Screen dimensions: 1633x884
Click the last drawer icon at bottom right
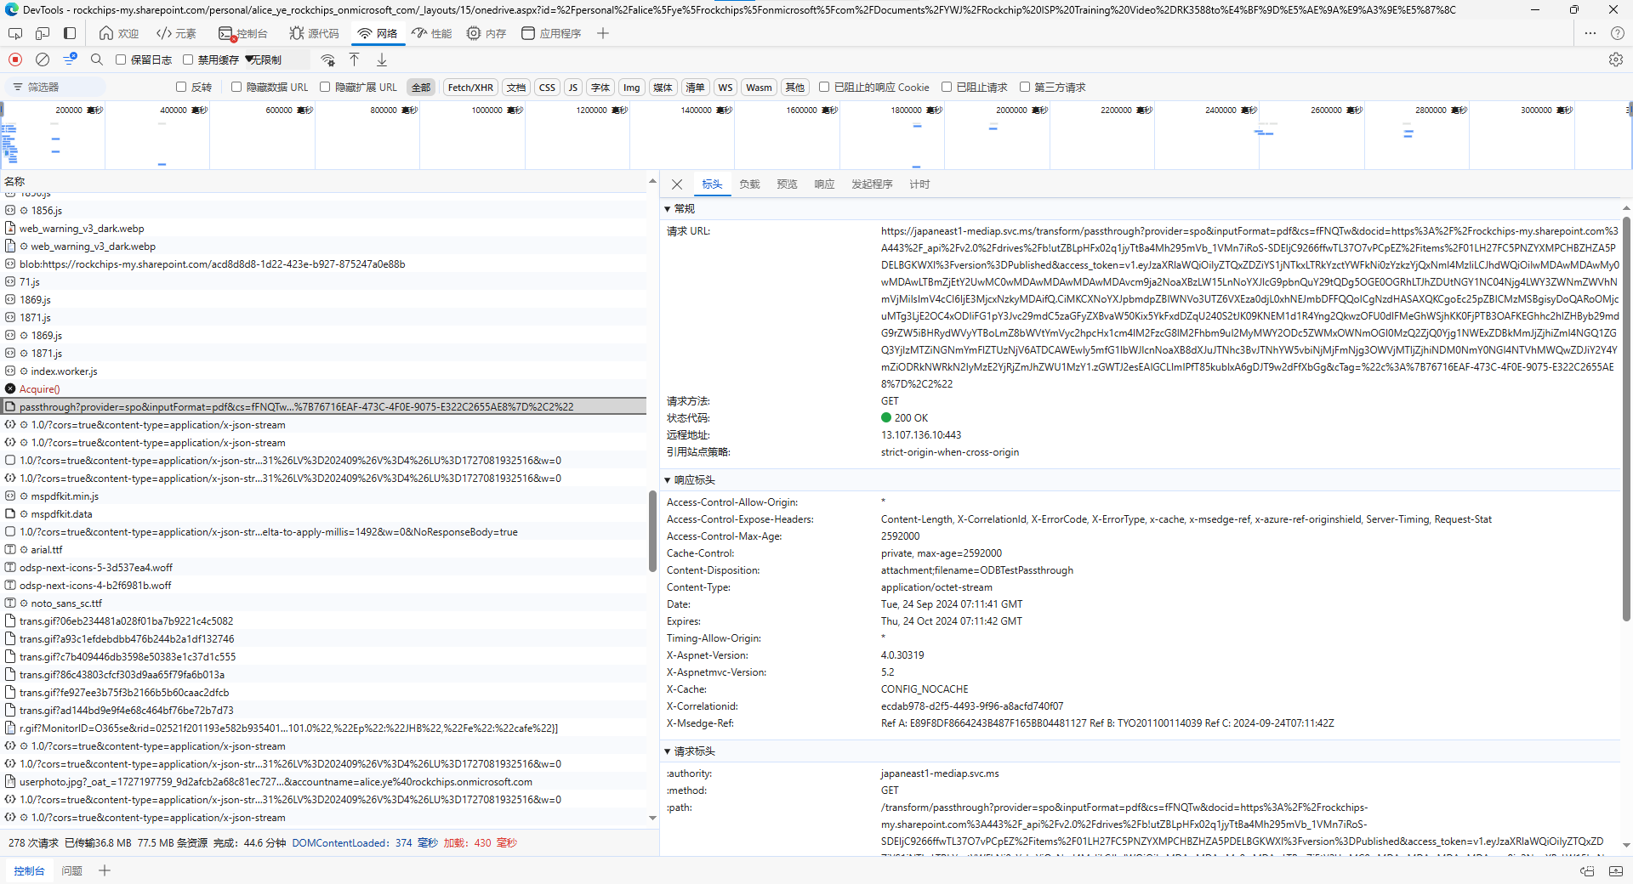[1616, 870]
